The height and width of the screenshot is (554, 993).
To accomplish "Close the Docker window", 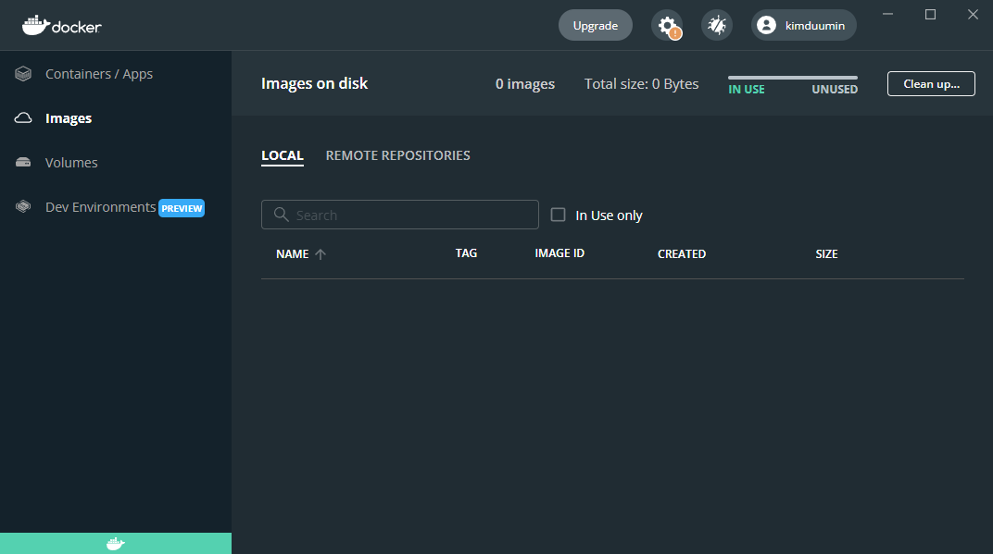I will click(x=973, y=14).
